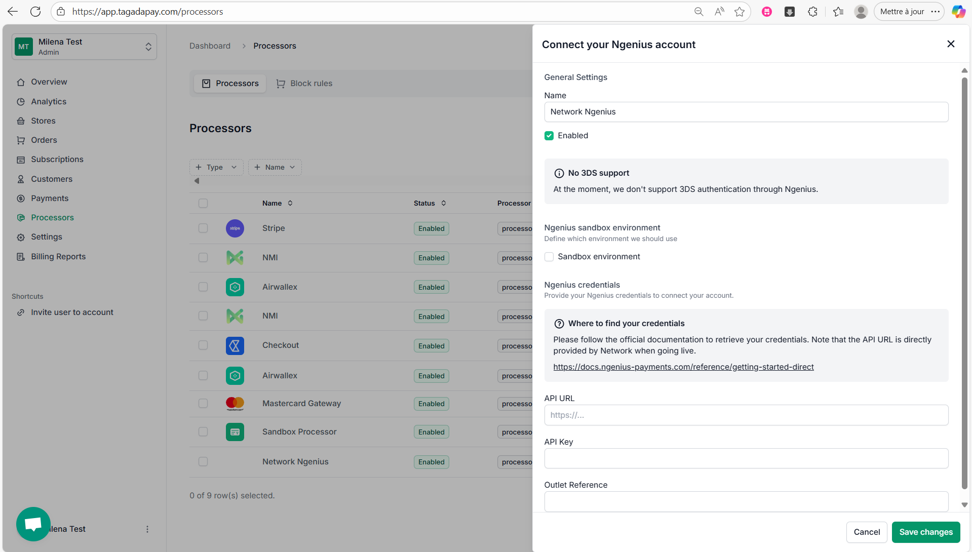This screenshot has width=972, height=552.
Task: Open the Ngenius documentation link
Action: pos(683,367)
